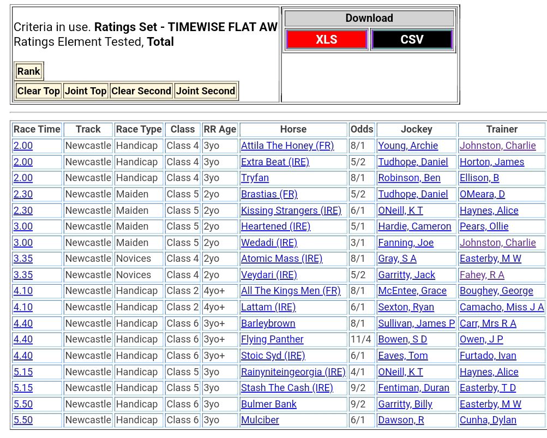Download ratings as CSV file
The width and height of the screenshot is (547, 438).
point(412,40)
